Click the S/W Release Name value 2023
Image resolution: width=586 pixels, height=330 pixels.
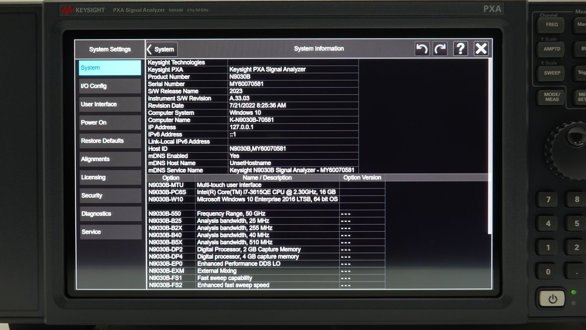point(236,91)
